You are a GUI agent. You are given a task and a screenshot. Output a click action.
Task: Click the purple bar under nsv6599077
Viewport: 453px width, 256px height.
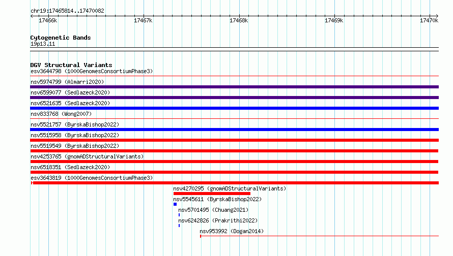[x=234, y=98]
